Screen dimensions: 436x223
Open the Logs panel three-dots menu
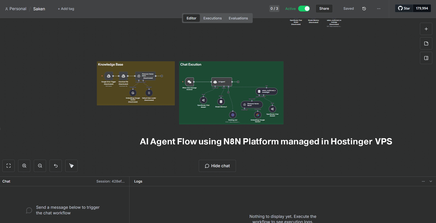coord(423,181)
